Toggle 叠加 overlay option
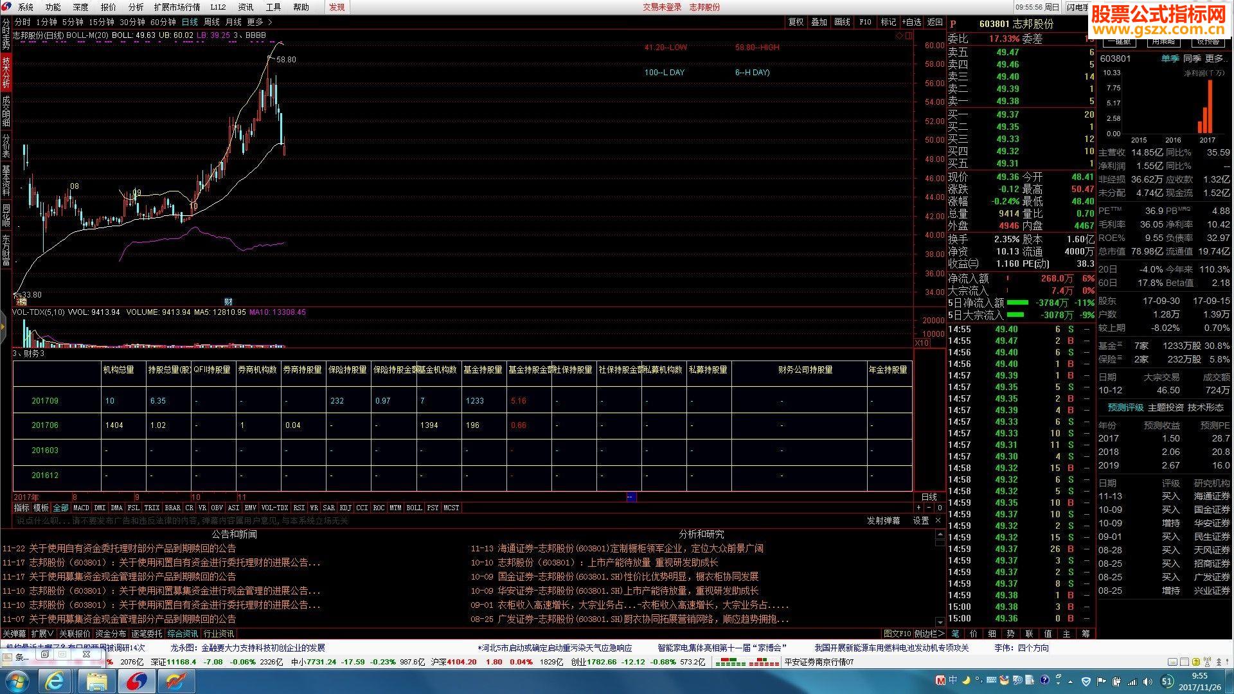 click(x=819, y=22)
